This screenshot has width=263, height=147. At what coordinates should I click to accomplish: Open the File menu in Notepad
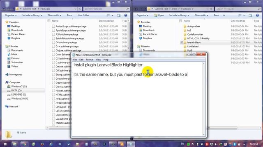[x=75, y=60]
